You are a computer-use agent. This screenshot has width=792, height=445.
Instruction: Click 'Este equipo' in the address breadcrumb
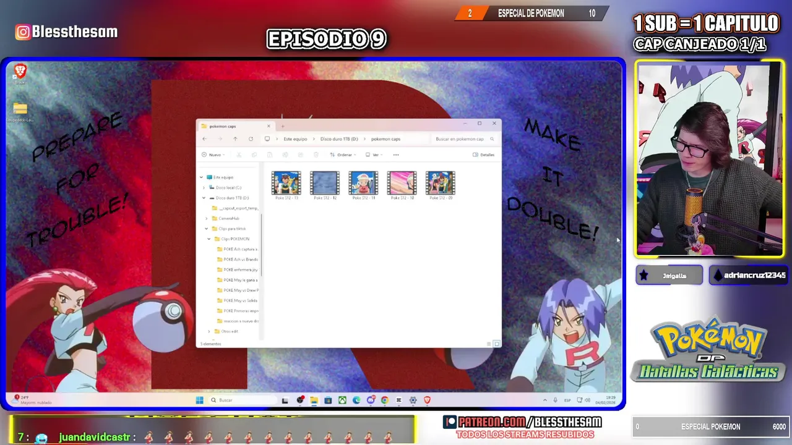point(295,139)
